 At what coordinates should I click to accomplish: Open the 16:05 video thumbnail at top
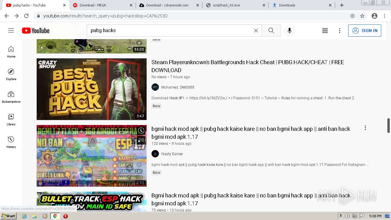pyautogui.click(x=92, y=46)
